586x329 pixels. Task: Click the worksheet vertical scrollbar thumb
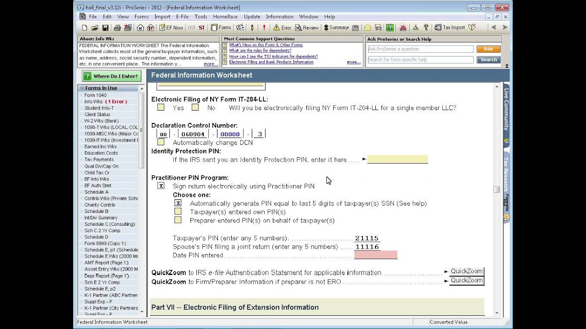pyautogui.click(x=497, y=190)
